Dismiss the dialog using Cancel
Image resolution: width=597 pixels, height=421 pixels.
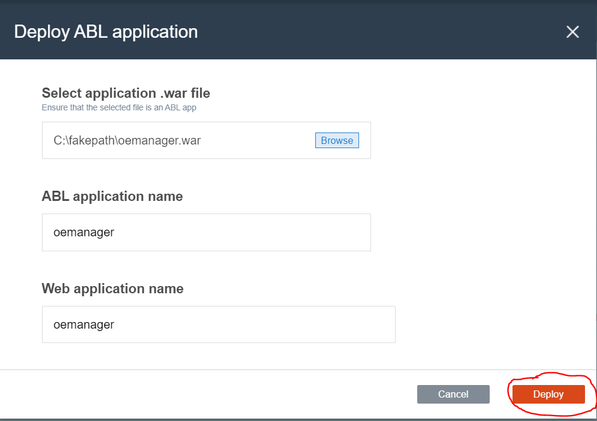453,394
